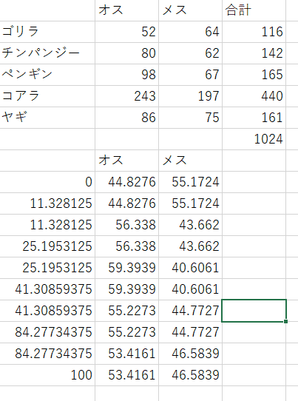Image resolution: width=298 pixels, height=401 pixels.
Task: Select cell with value 67 for ペンギン
Action: pyautogui.click(x=190, y=75)
